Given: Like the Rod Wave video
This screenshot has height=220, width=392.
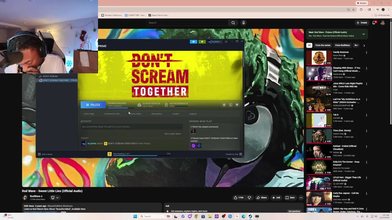Looking at the screenshot, I should 239,198.
